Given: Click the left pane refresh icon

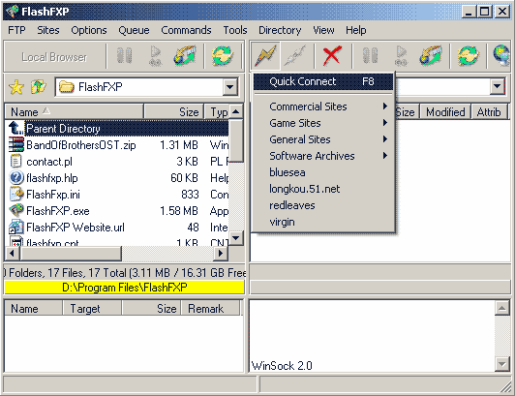Looking at the screenshot, I should [x=223, y=56].
